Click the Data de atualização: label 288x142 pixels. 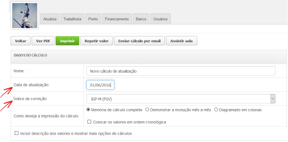(32, 85)
